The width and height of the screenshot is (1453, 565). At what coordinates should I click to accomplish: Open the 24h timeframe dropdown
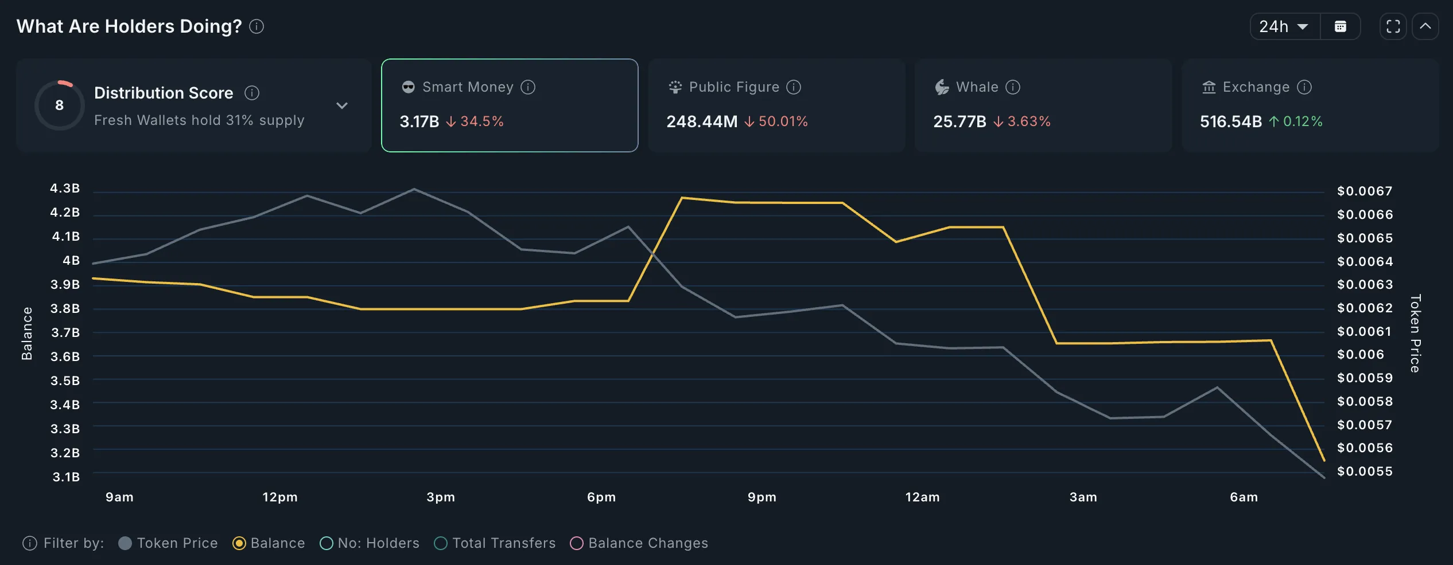(1284, 26)
